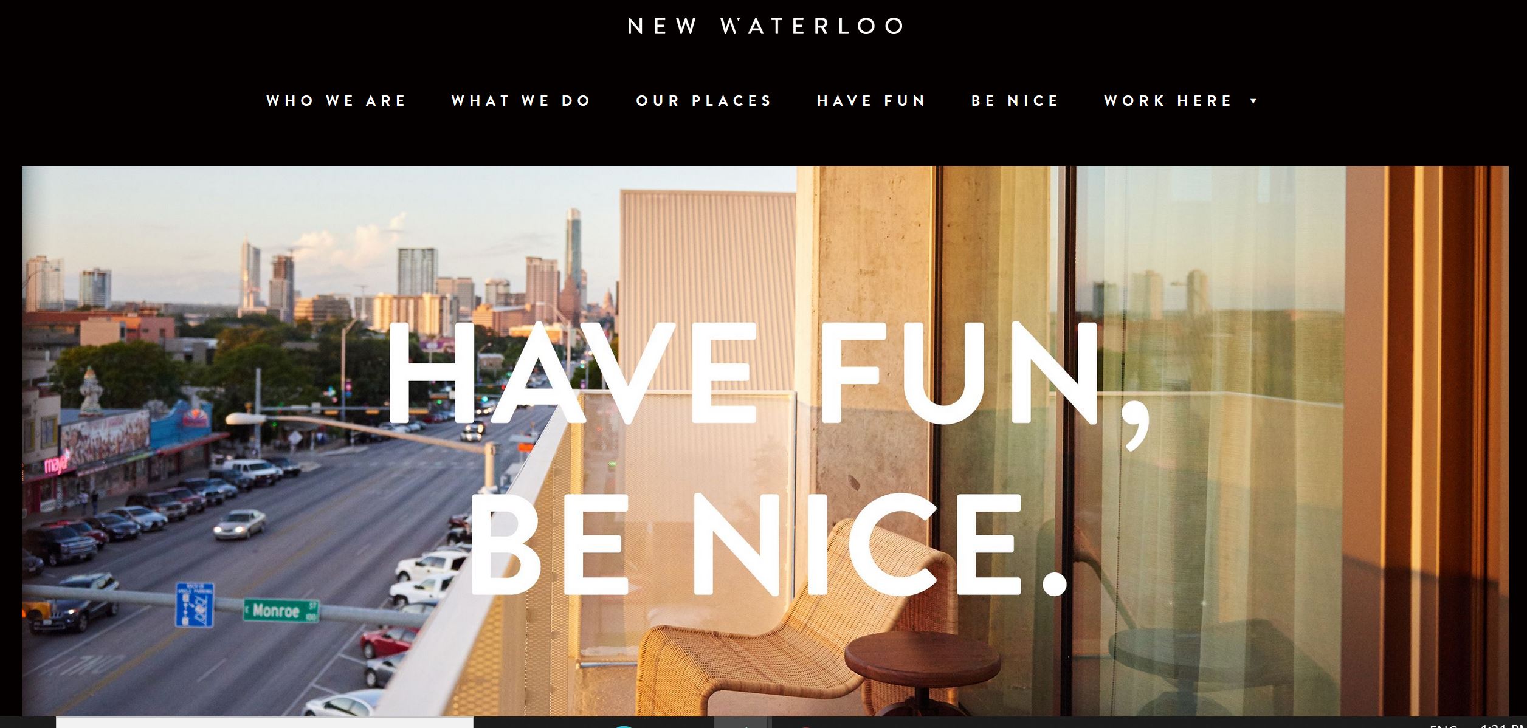Open the Our Places menu item
The height and width of the screenshot is (728, 1527).
pyautogui.click(x=705, y=101)
